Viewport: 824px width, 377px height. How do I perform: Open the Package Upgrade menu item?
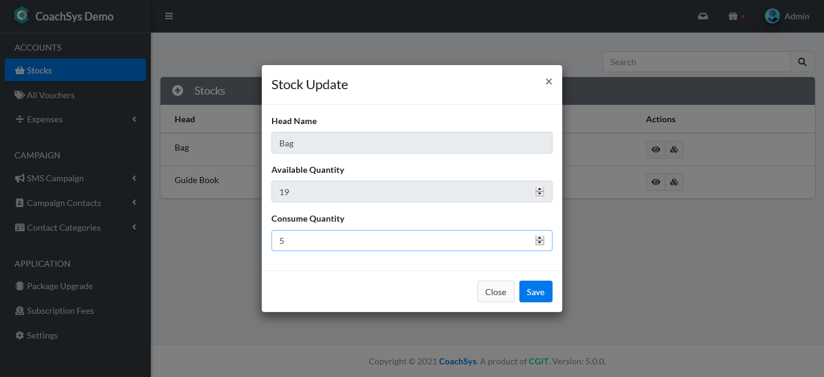(x=75, y=286)
